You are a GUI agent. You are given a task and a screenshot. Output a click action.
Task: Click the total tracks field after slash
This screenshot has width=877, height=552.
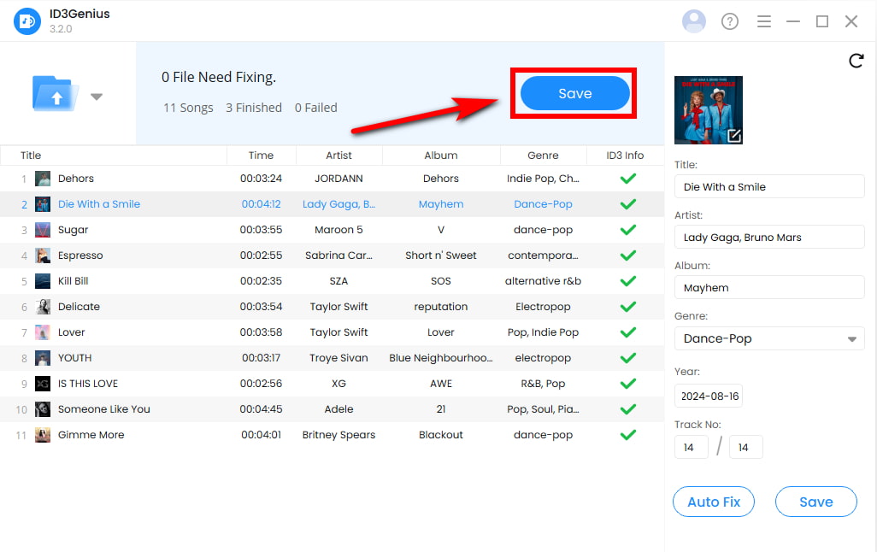pos(745,447)
